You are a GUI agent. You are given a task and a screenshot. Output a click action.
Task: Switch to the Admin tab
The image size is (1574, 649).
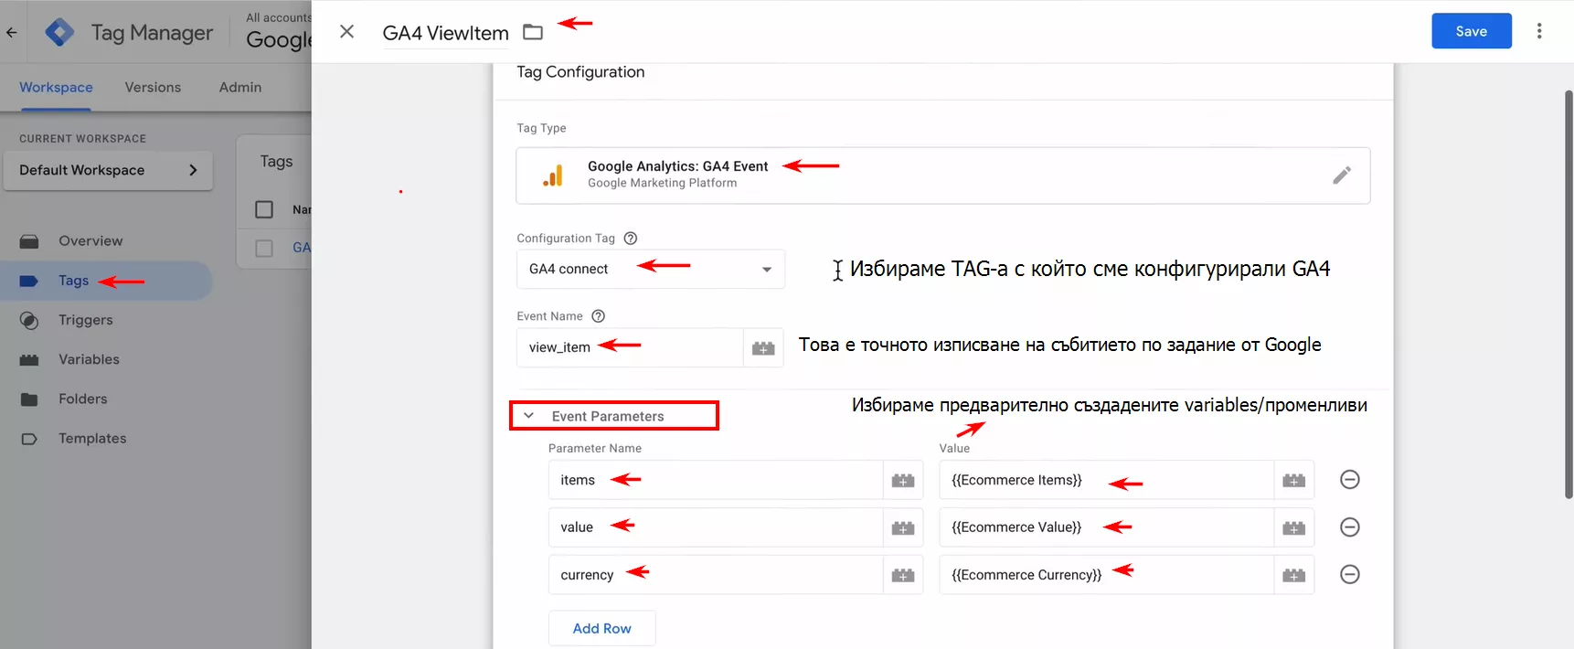click(x=240, y=88)
